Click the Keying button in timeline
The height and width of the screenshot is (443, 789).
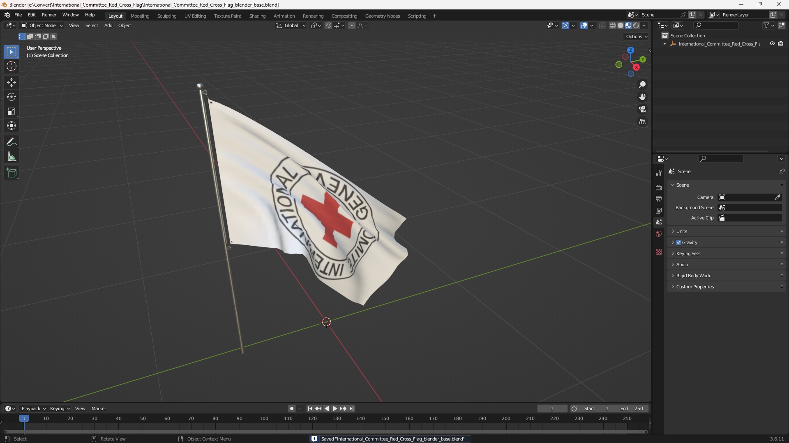pyautogui.click(x=60, y=409)
